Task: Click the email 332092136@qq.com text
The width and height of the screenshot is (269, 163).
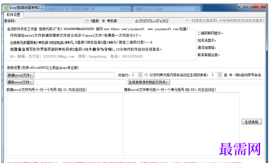Action: 59,56
